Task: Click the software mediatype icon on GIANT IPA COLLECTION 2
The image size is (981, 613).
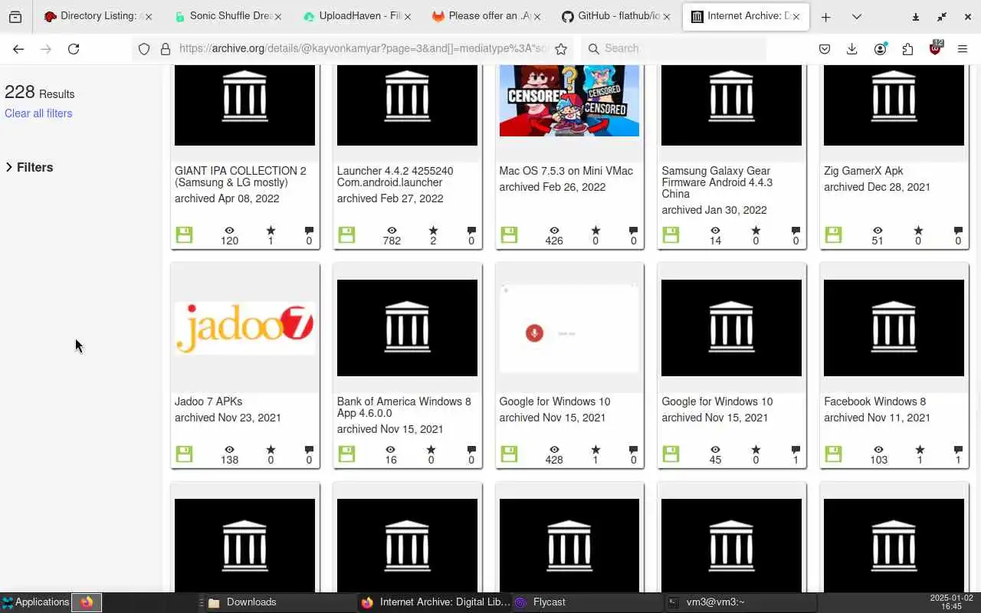Action: tap(184, 234)
